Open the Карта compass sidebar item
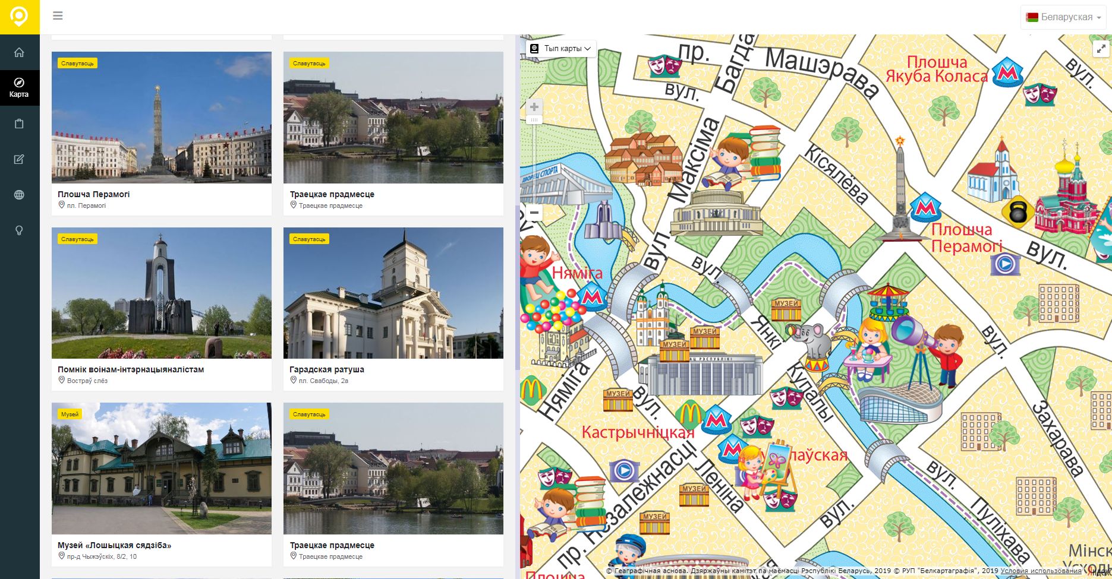The width and height of the screenshot is (1112, 579). click(x=19, y=87)
